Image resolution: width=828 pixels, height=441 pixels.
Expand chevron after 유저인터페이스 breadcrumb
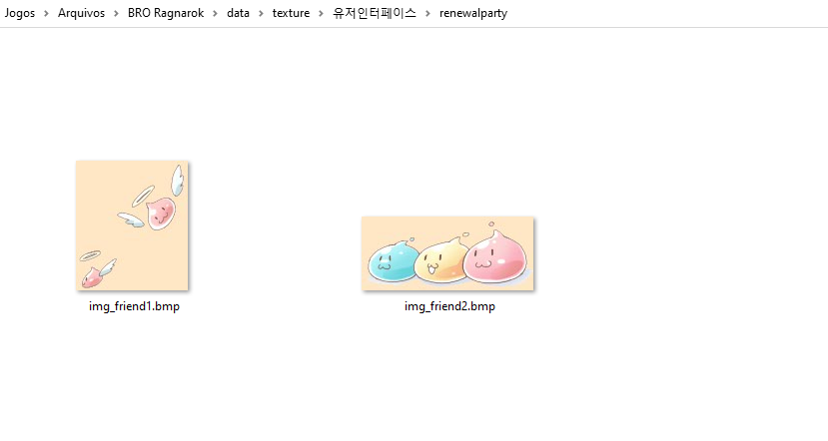427,14
